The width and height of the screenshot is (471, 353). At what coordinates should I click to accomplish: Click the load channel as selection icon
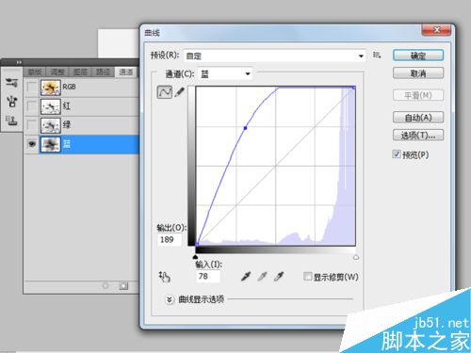(106, 286)
